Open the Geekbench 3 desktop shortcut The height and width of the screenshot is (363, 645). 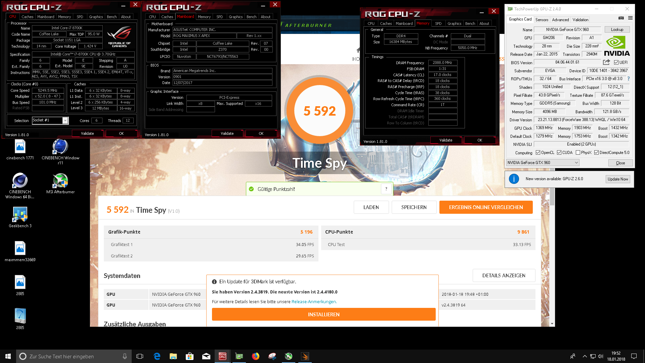(20, 218)
